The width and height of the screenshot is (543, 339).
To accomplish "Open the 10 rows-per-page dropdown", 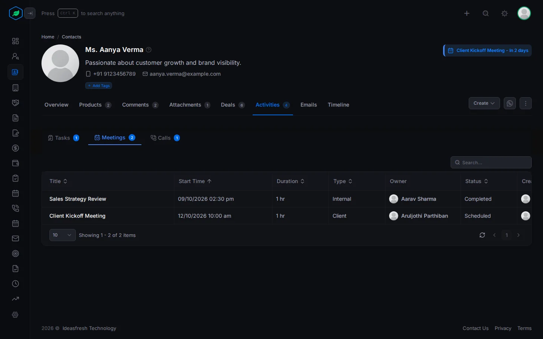I will pos(62,235).
